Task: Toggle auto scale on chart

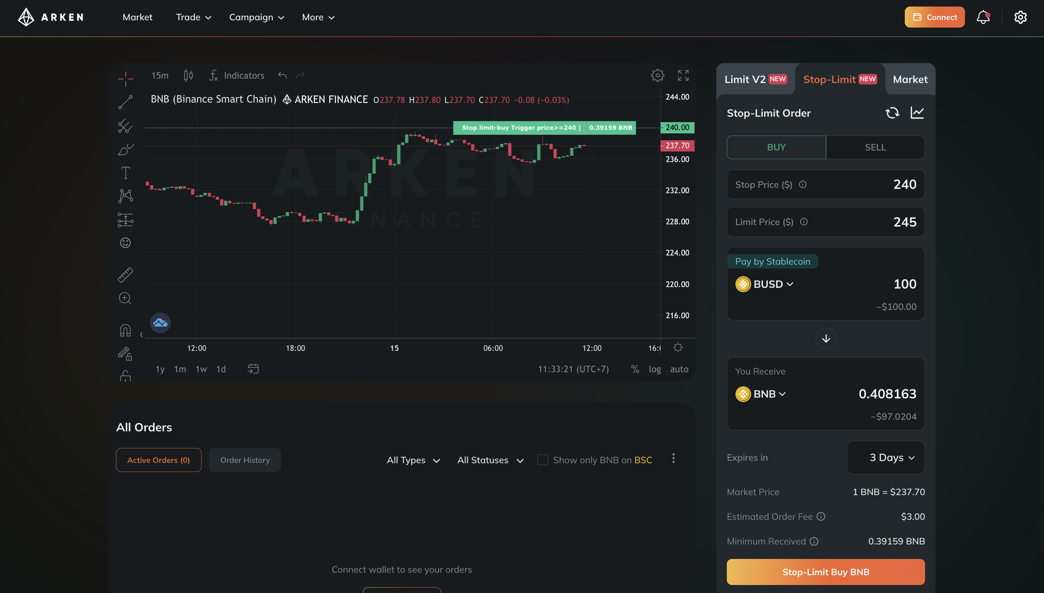Action: click(x=679, y=369)
